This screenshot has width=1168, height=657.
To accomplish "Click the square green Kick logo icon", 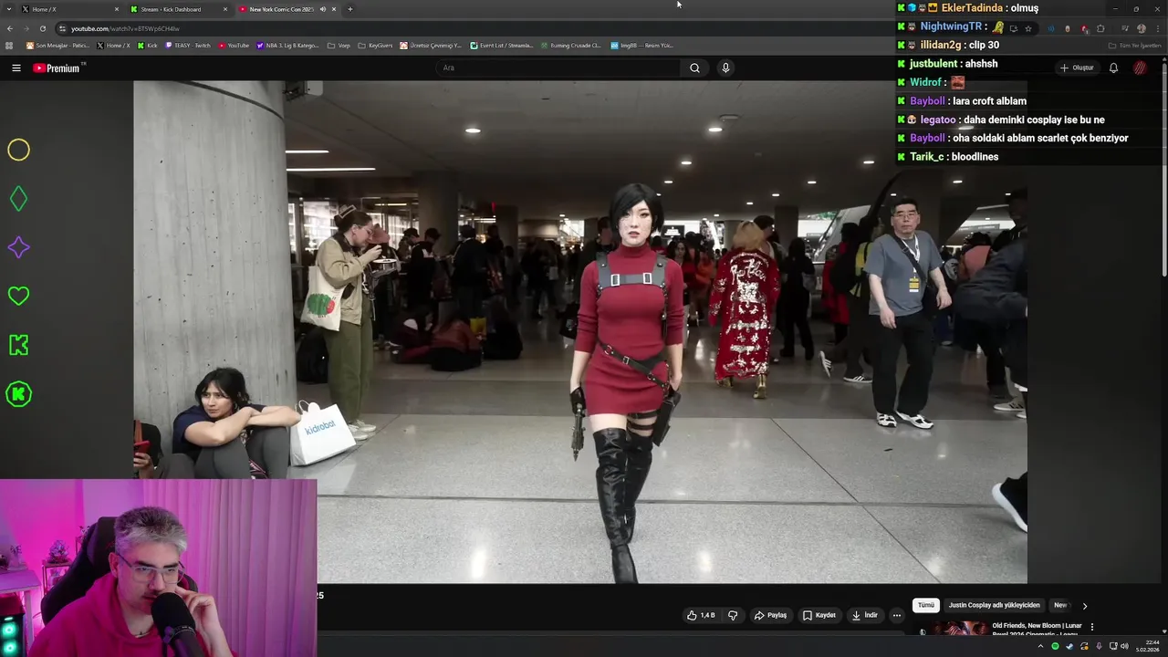I will tap(18, 345).
